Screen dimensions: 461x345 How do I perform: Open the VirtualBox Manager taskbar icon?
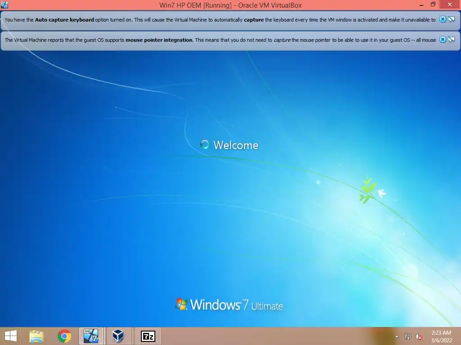pos(118,336)
